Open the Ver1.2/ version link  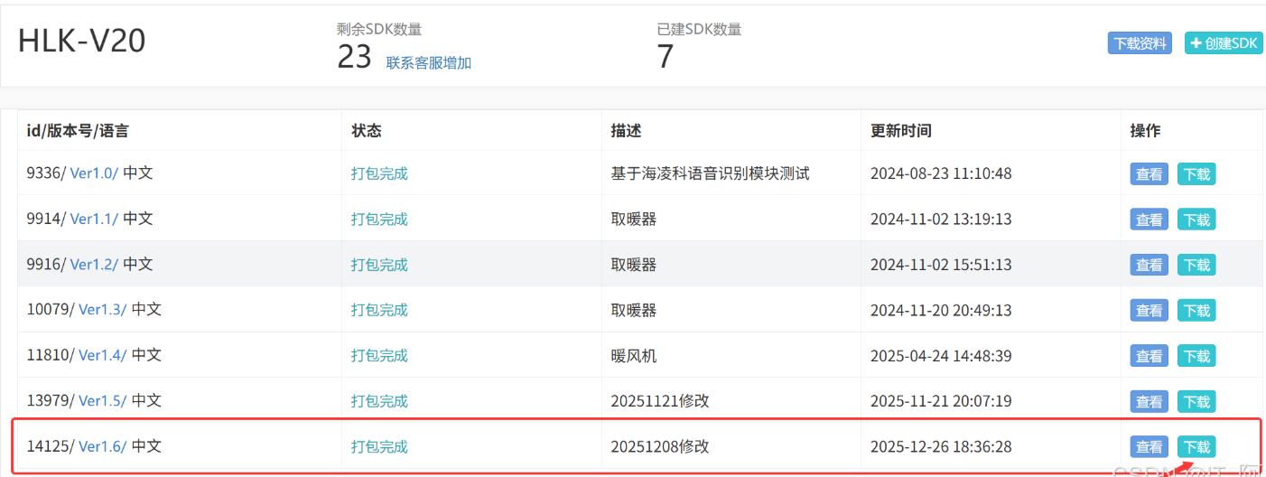point(95,264)
